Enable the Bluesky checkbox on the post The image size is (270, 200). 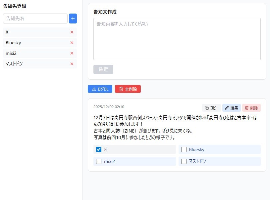pos(184,149)
